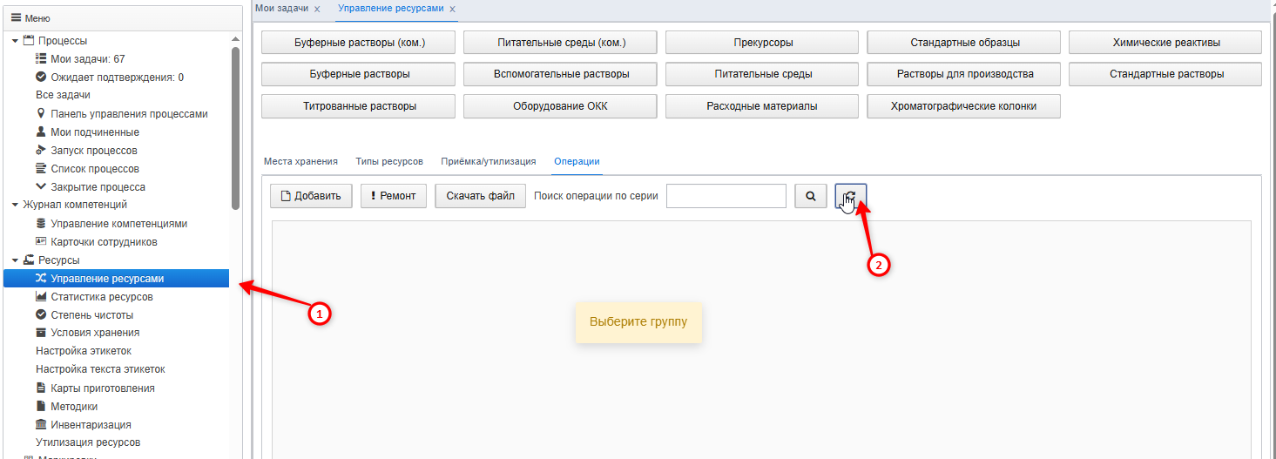Select Растворы для производства group

coord(965,74)
